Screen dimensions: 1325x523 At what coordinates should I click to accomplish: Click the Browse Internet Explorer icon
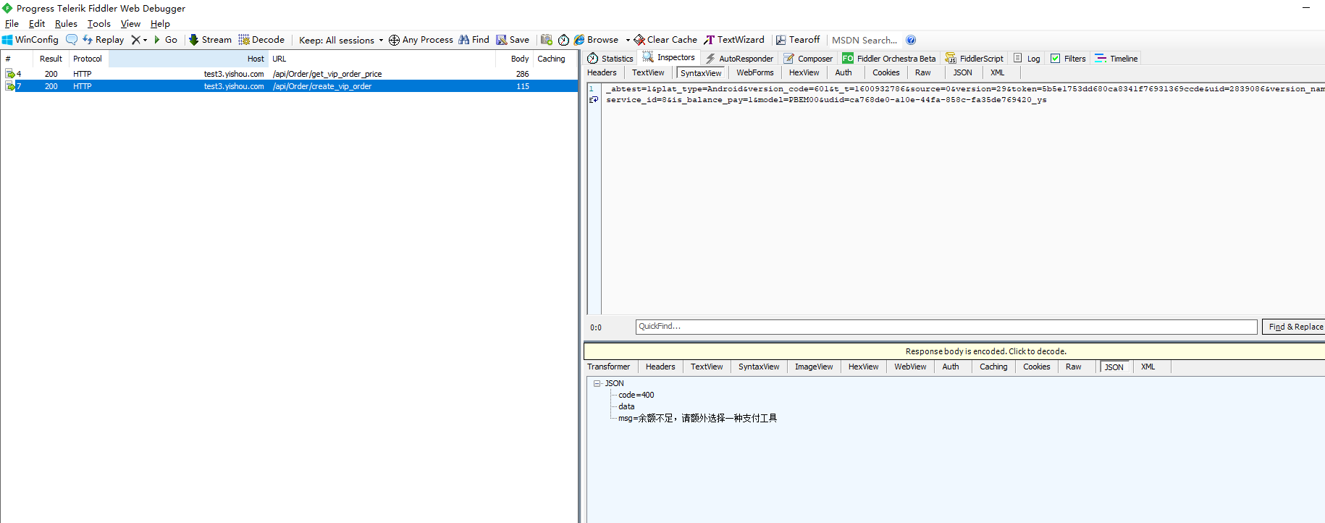(579, 40)
